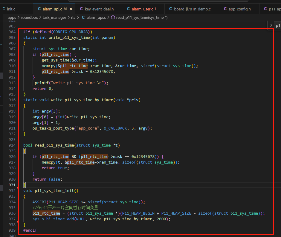Click #endif on line 939

30,230
